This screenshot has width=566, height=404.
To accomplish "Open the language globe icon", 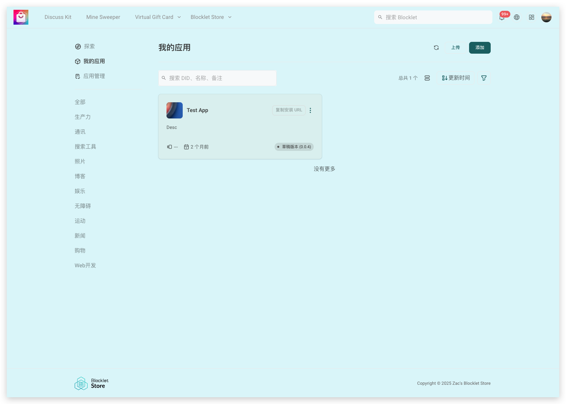I will coord(517,17).
